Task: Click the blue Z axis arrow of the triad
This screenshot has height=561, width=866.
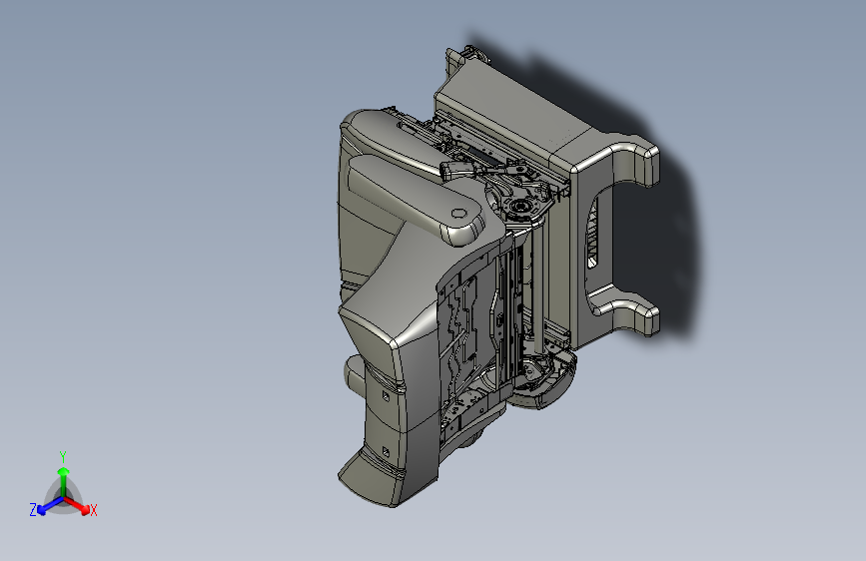Action: (48, 505)
